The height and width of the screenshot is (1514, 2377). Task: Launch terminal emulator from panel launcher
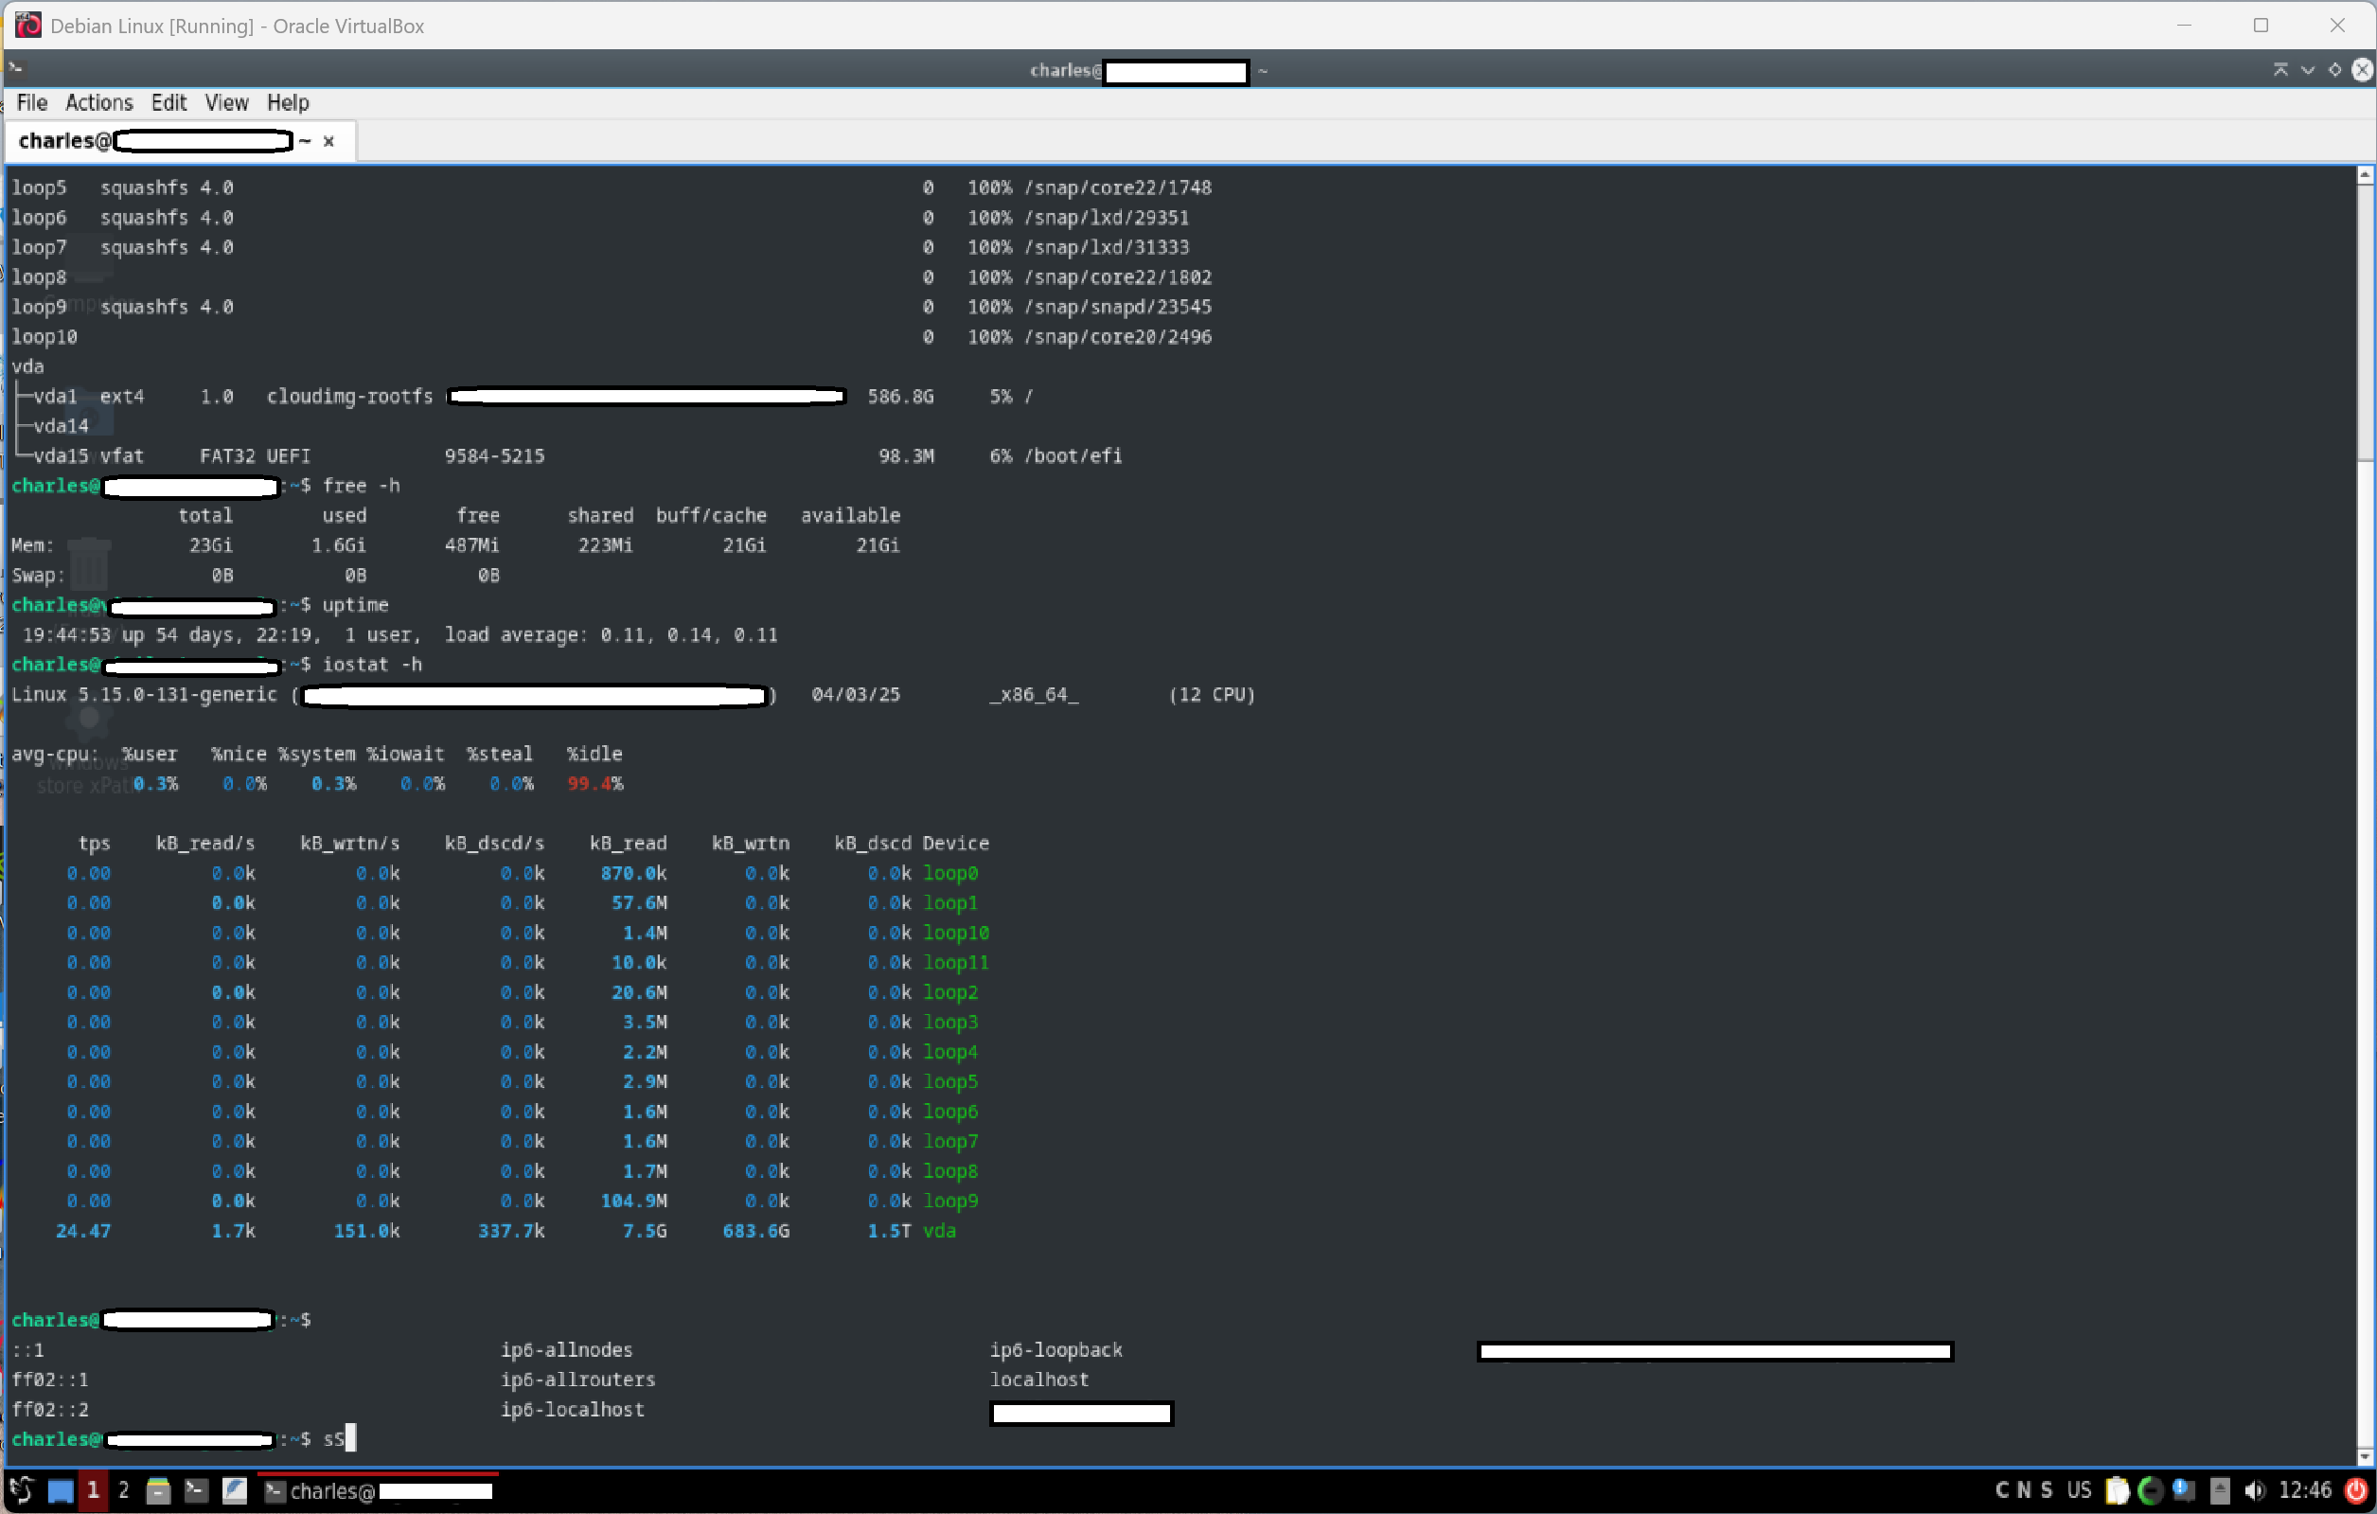coord(197,1490)
